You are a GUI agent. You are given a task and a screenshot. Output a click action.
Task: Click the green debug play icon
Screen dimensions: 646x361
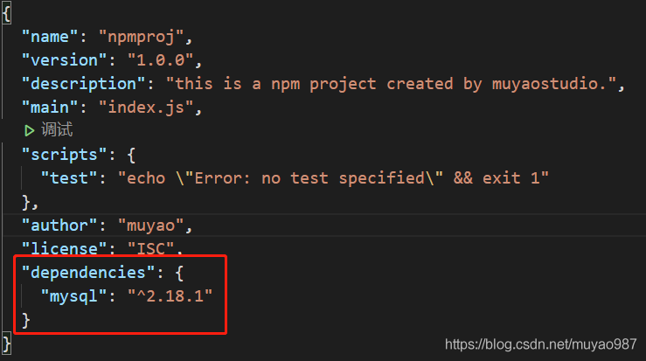tap(29, 130)
